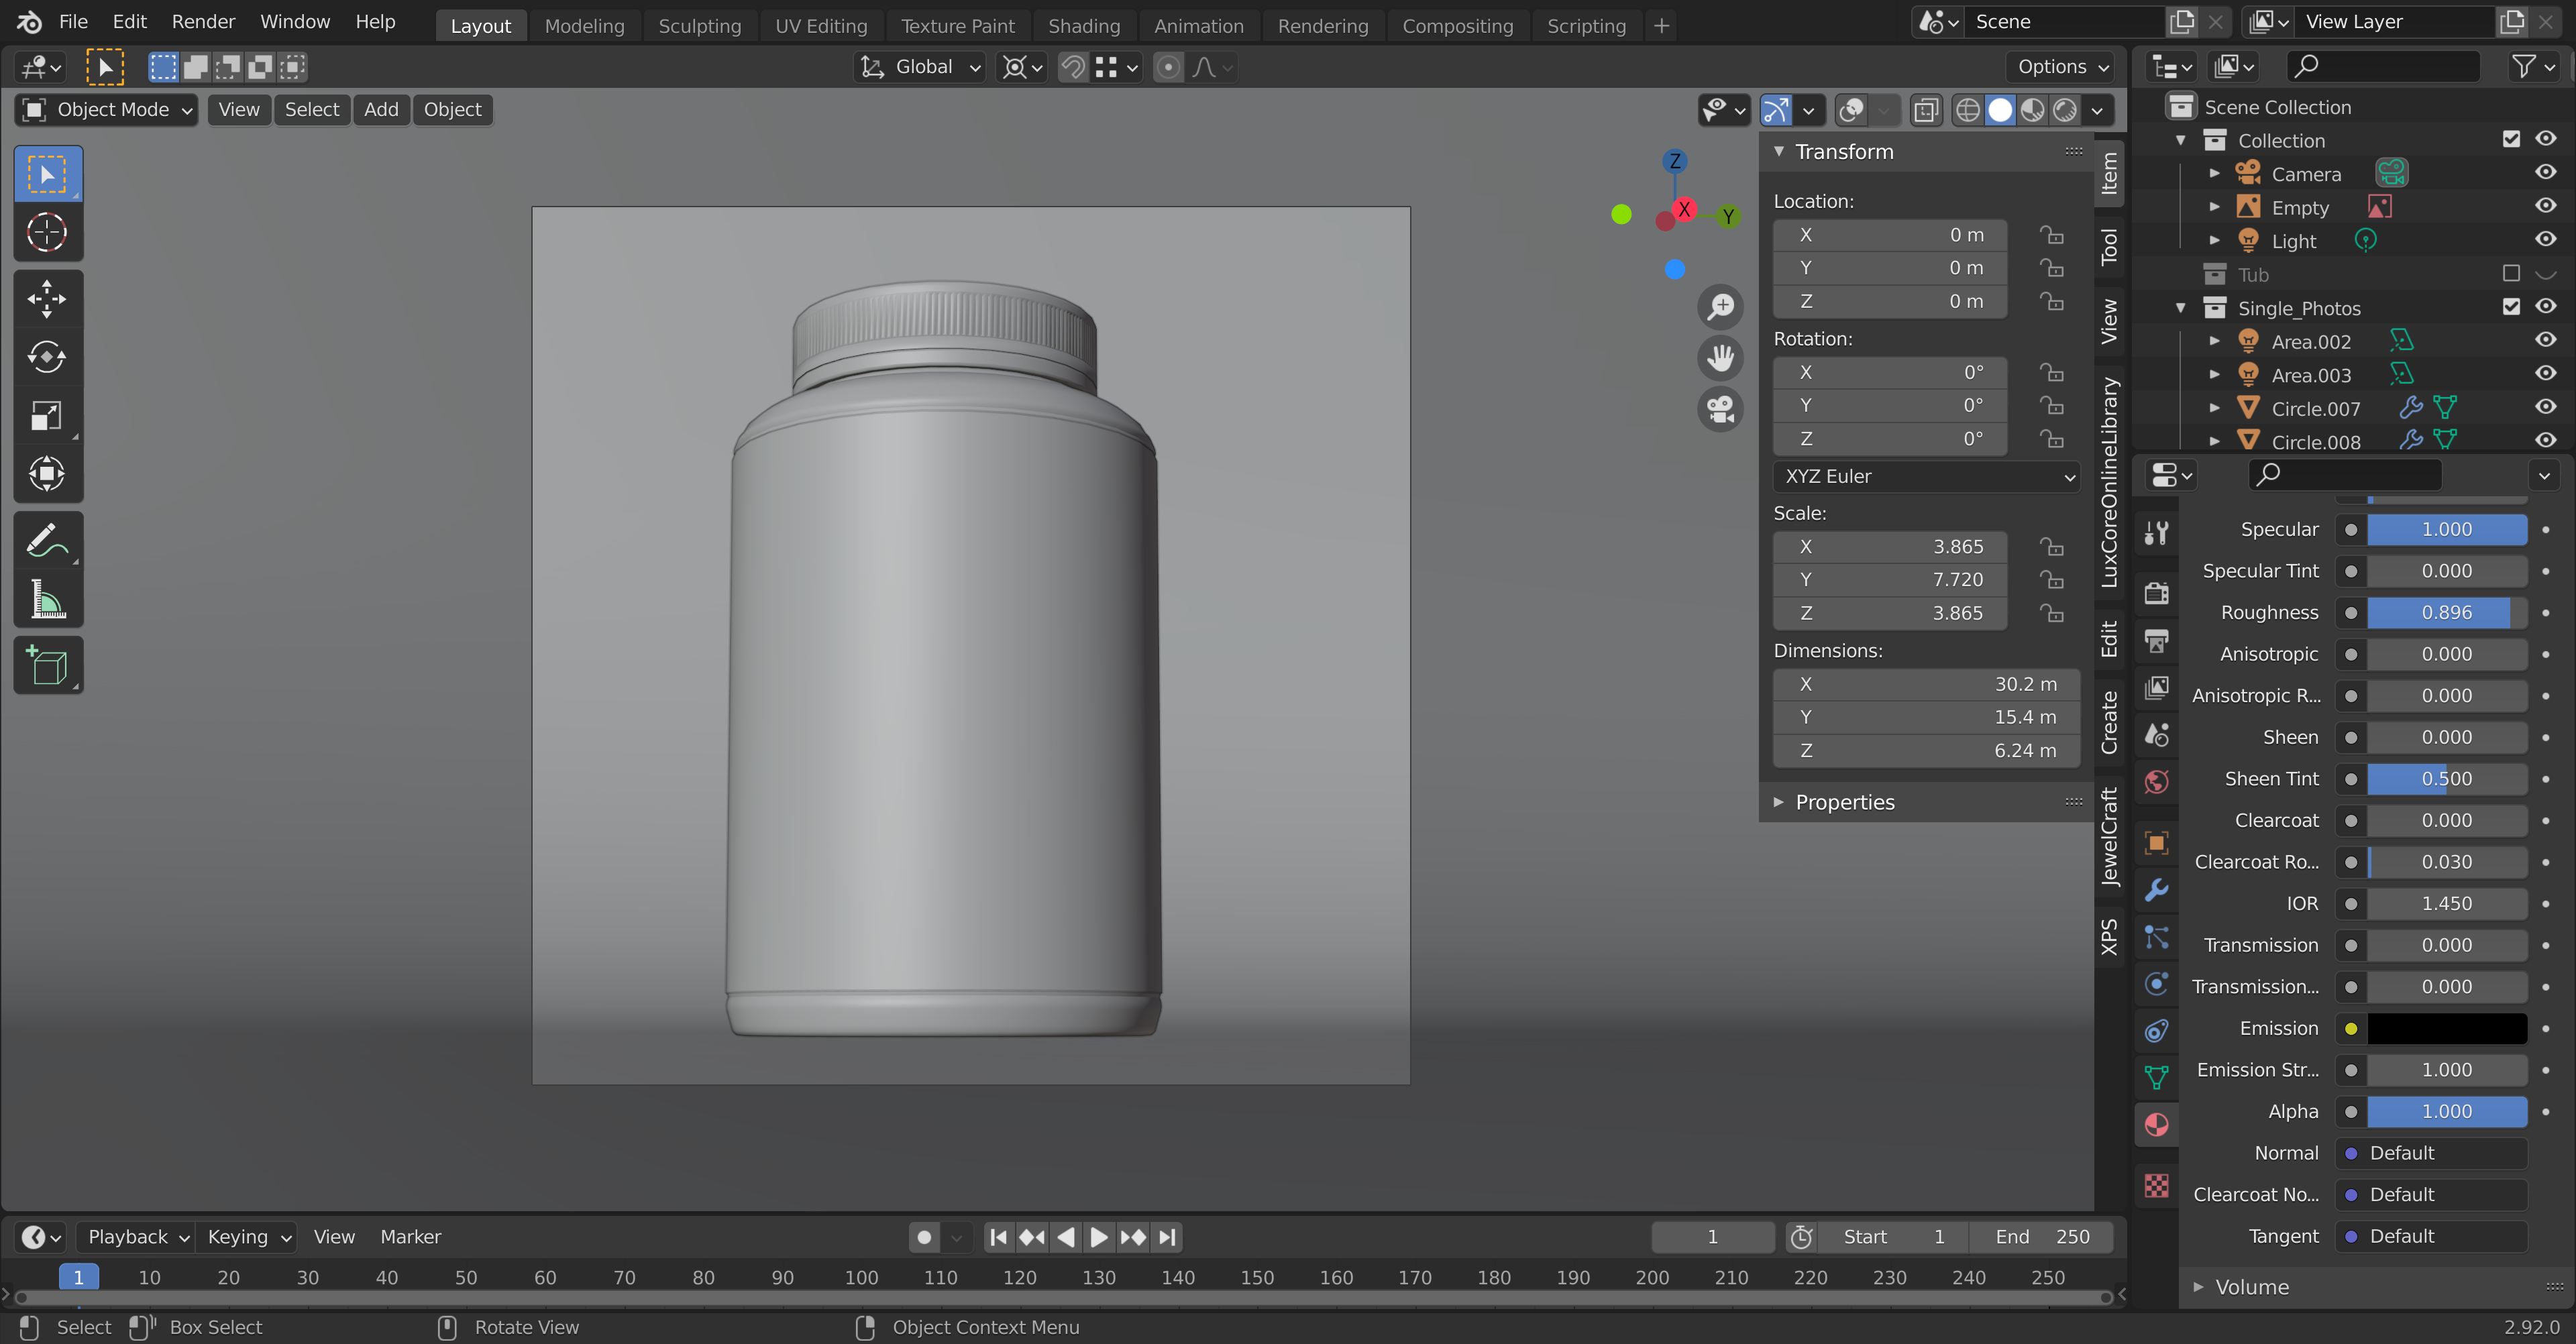Select the Move tool
The width and height of the screenshot is (2576, 1344).
(x=47, y=298)
